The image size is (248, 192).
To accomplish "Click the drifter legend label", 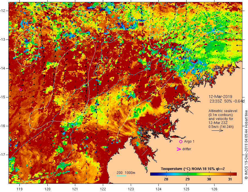I will [x=187, y=149].
